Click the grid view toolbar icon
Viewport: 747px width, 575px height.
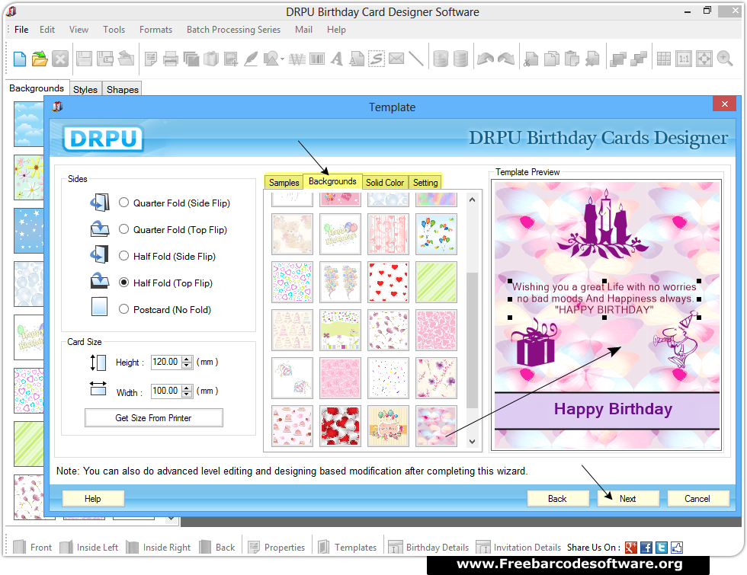click(x=664, y=59)
